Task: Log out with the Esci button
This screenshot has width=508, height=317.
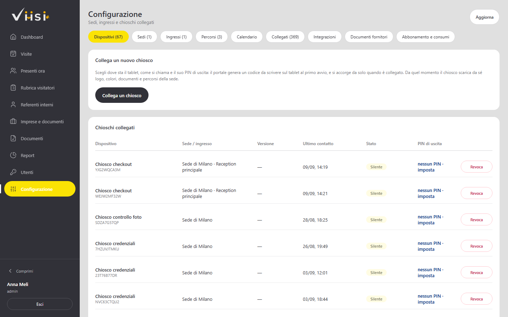Action: [40, 304]
